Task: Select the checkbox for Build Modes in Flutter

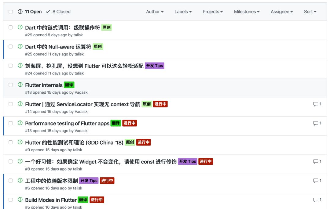Action: point(10,200)
